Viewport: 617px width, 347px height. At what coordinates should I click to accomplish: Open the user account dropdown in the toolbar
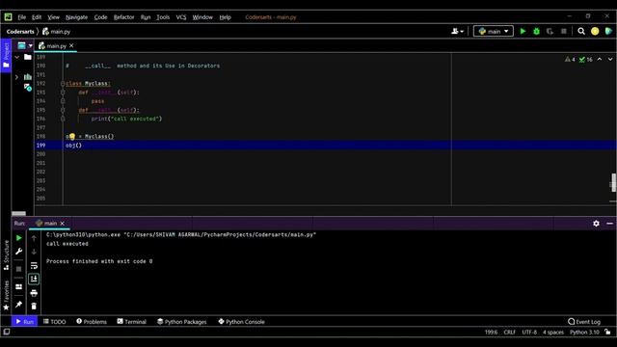tap(457, 31)
